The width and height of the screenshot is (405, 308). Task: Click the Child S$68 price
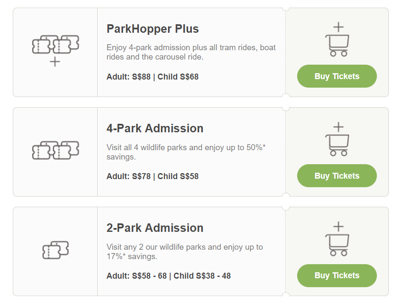(x=178, y=77)
